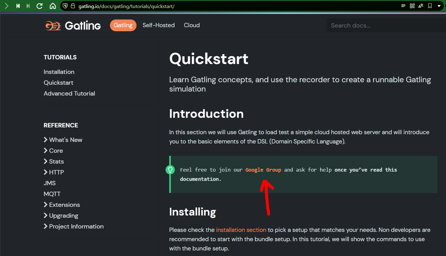Follow the installation section link

coord(241,230)
